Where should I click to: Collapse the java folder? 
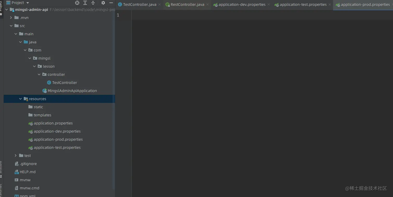[x=20, y=42]
